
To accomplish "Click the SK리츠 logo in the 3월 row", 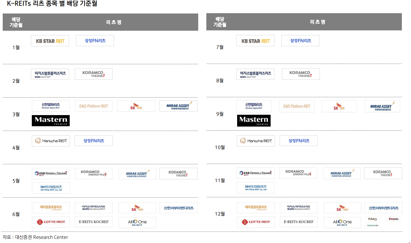I will [136, 106].
